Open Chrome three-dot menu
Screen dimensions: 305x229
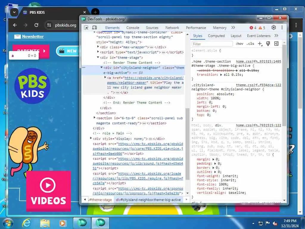pos(296,25)
